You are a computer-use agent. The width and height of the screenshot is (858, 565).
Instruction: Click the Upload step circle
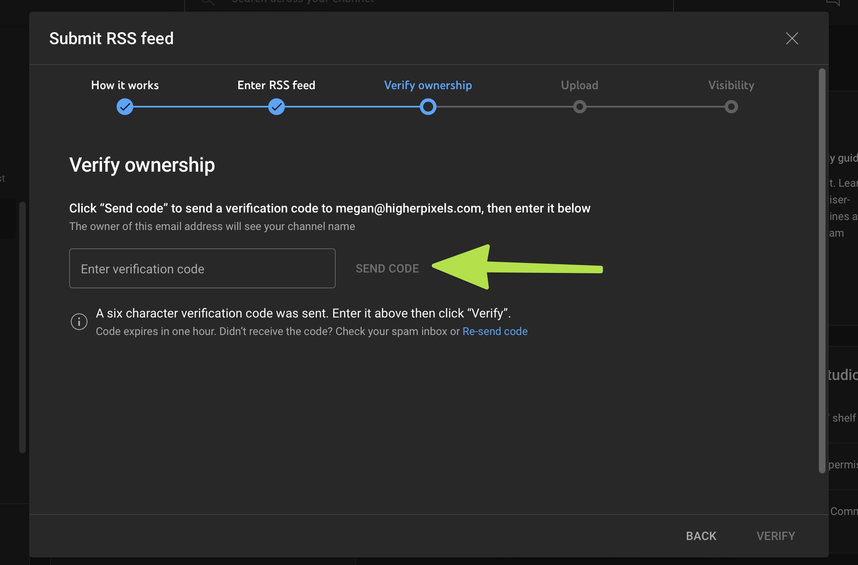point(579,107)
